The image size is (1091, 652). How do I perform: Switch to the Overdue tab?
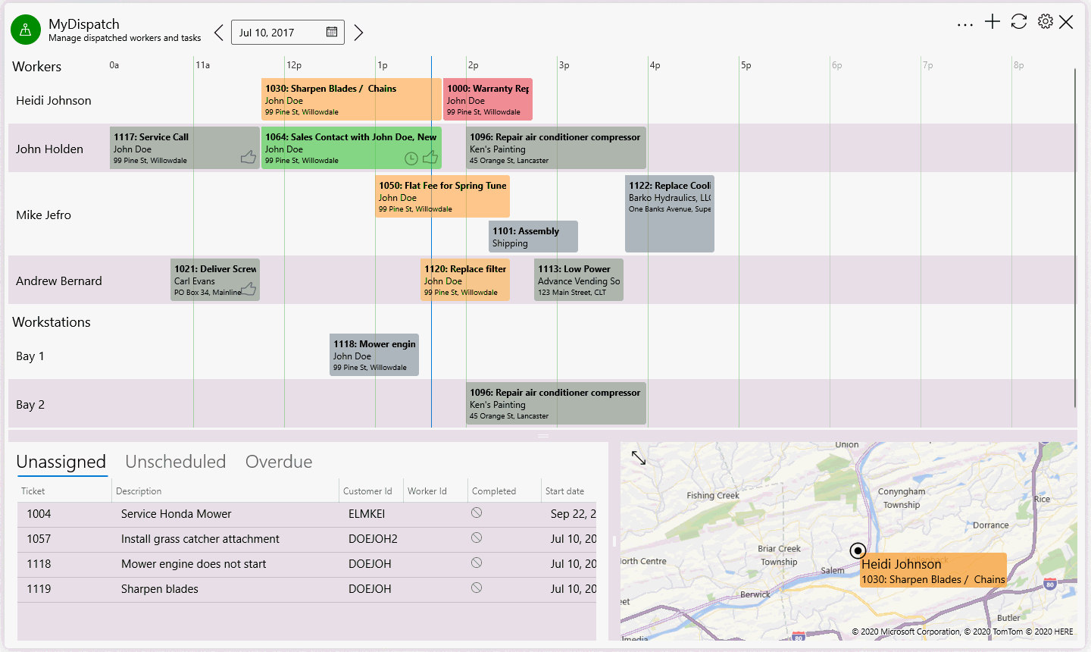tap(279, 462)
